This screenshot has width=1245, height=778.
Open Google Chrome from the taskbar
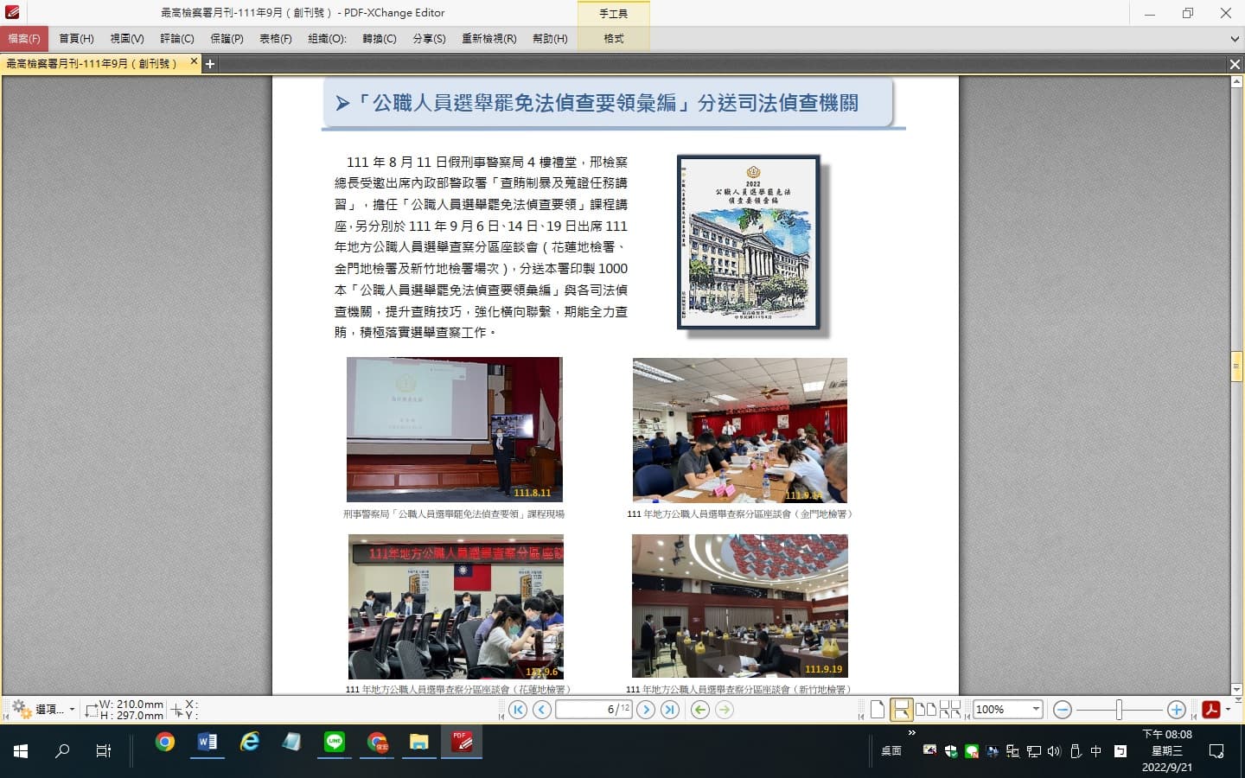point(164,743)
